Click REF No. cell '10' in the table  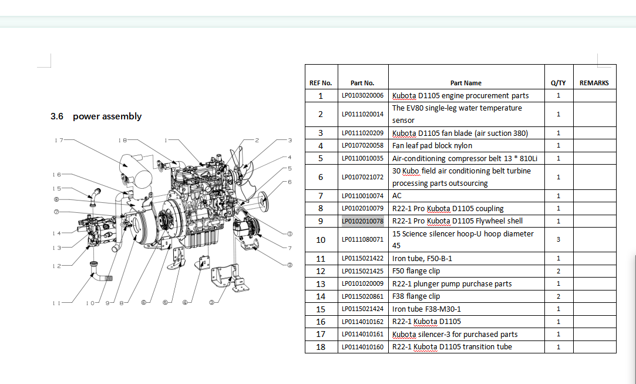pos(321,240)
